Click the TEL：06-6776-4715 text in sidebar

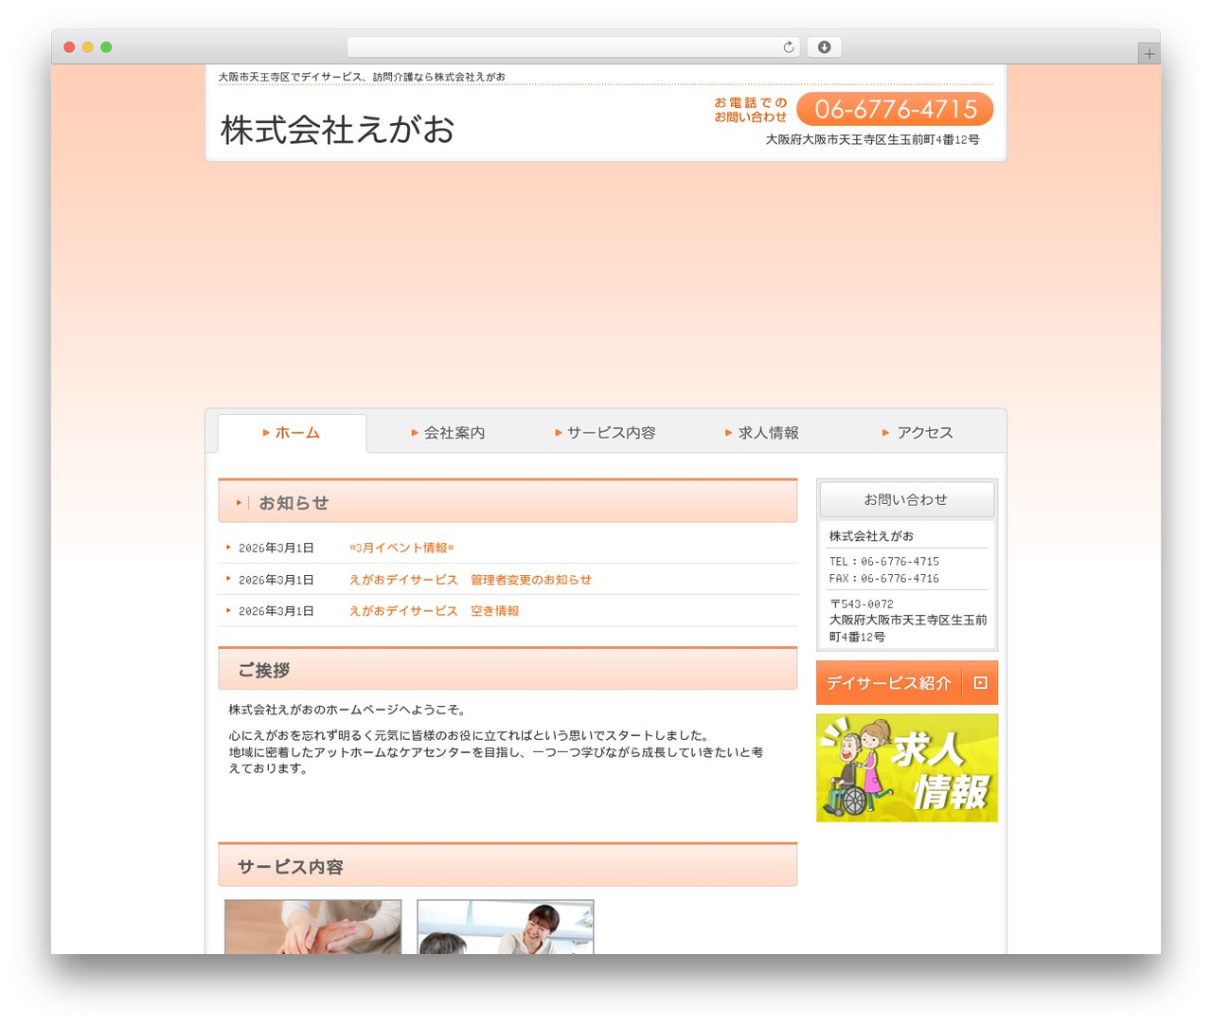884,562
